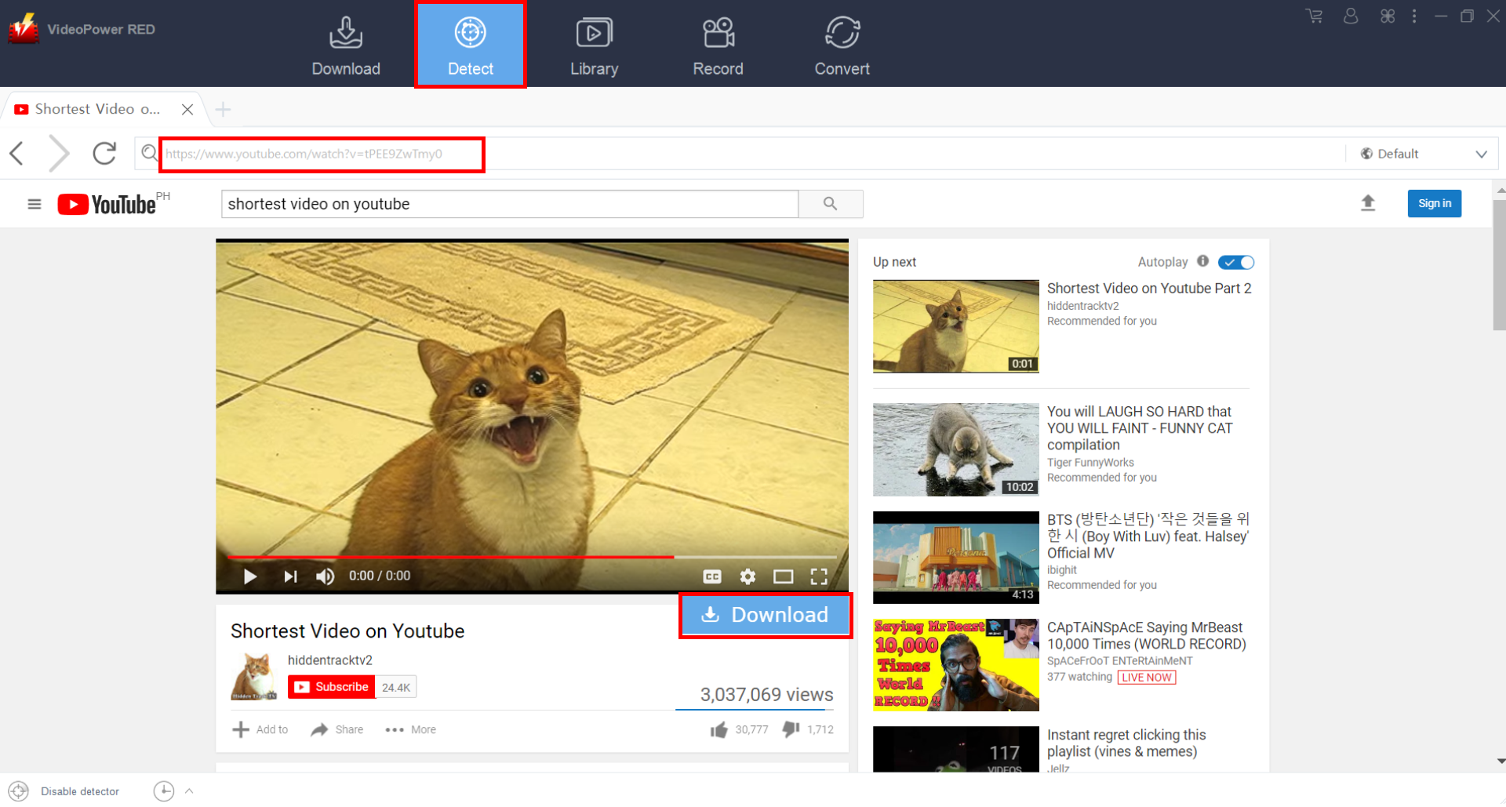Select the Shortest Video browser tab

point(94,109)
